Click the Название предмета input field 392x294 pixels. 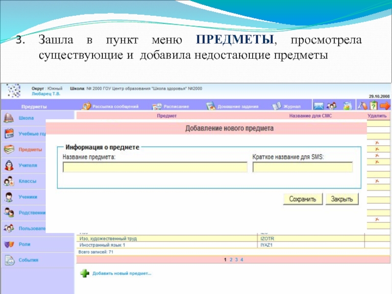pyautogui.click(x=155, y=168)
